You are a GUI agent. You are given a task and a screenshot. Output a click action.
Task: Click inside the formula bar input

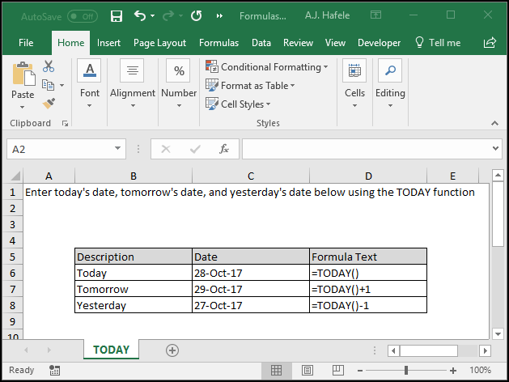[367, 149]
